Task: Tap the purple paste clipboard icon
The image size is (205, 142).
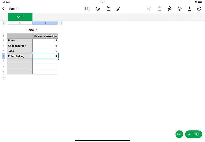Action: [x=159, y=9]
